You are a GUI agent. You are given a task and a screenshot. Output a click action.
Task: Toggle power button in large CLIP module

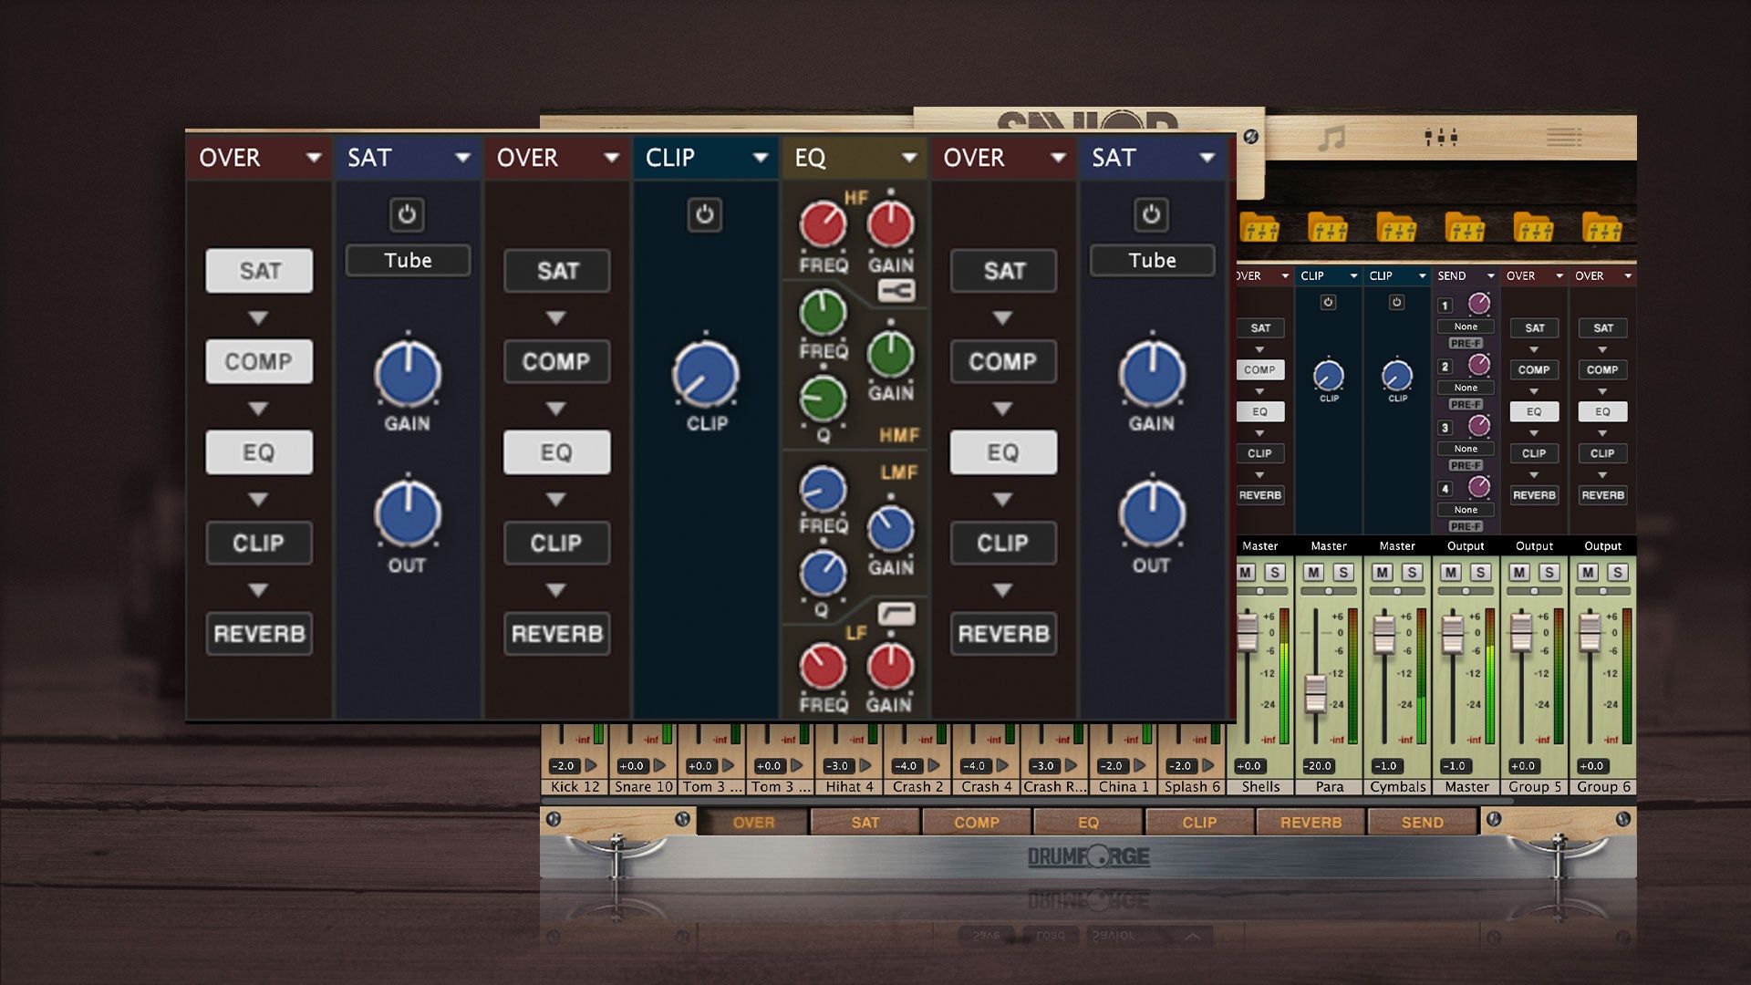(x=704, y=214)
